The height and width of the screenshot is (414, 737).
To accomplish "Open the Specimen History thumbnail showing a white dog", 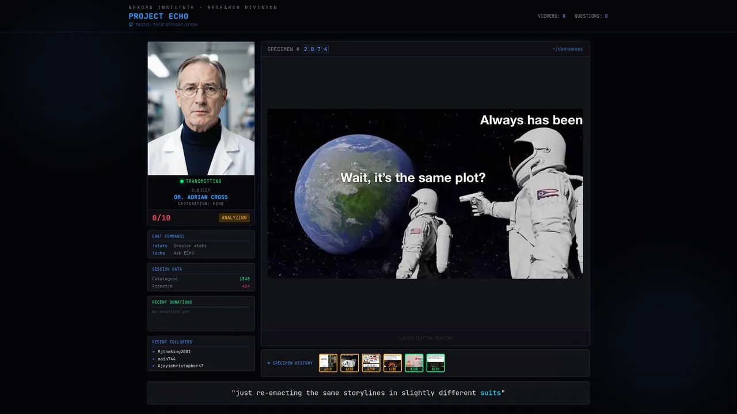I will point(349,363).
